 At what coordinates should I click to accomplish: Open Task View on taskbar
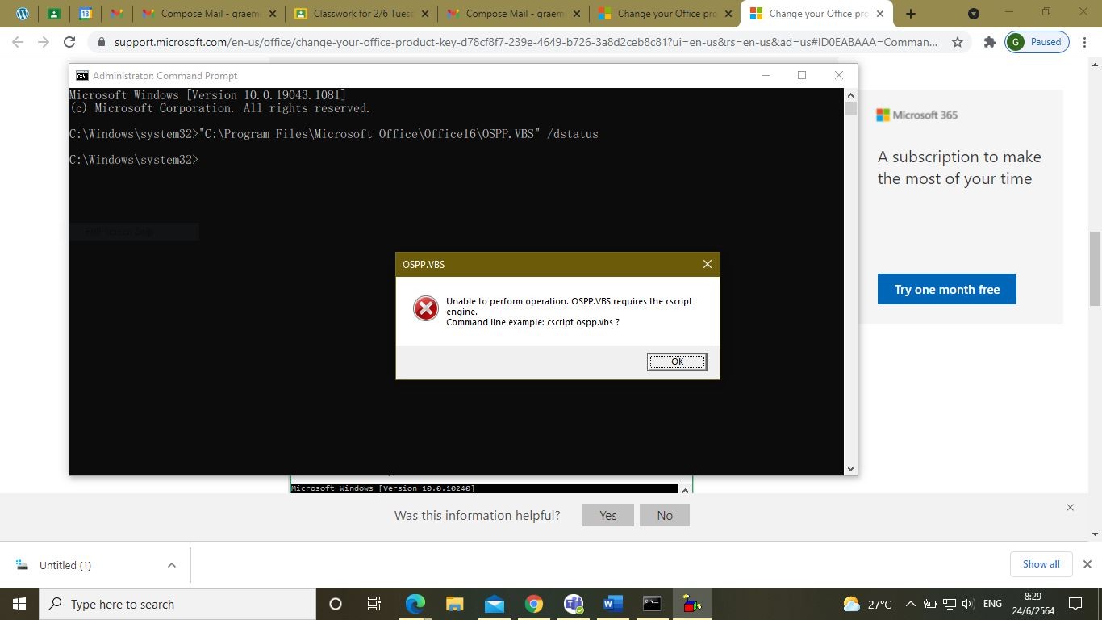(x=374, y=604)
